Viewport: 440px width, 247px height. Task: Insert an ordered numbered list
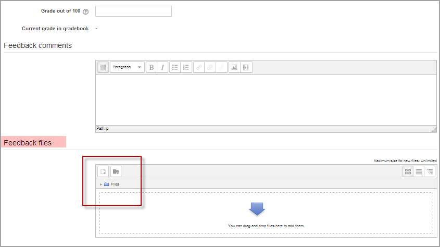tap(186, 67)
